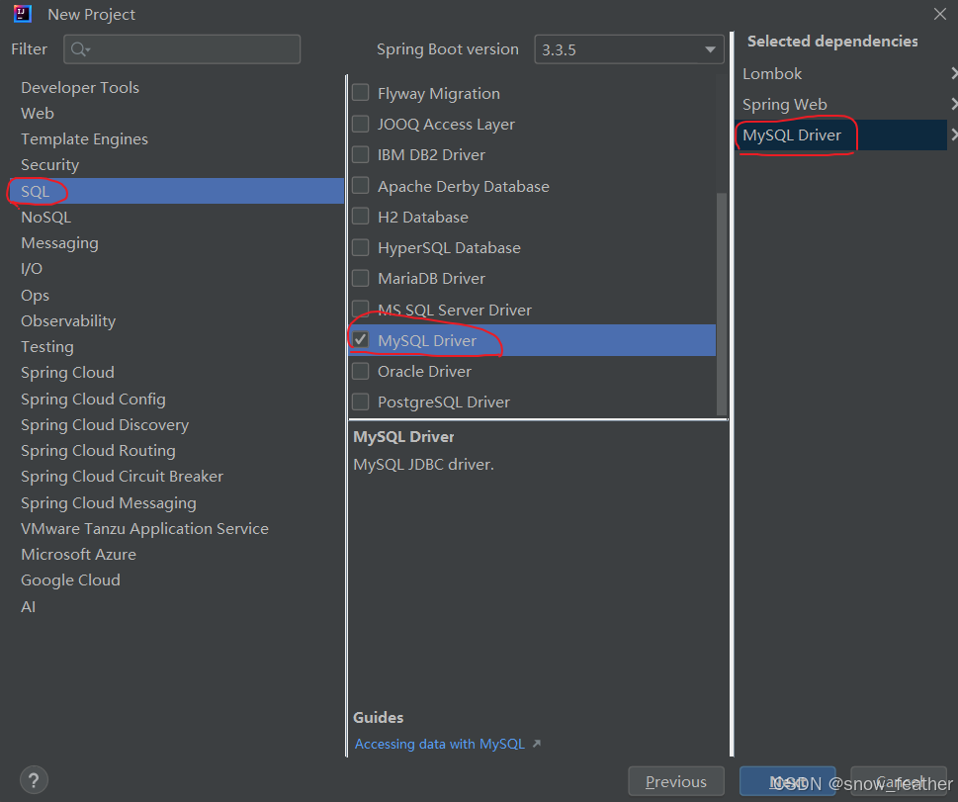Image resolution: width=958 pixels, height=802 pixels.
Task: Click the dependency list vertical scrollbar
Action: (721, 304)
